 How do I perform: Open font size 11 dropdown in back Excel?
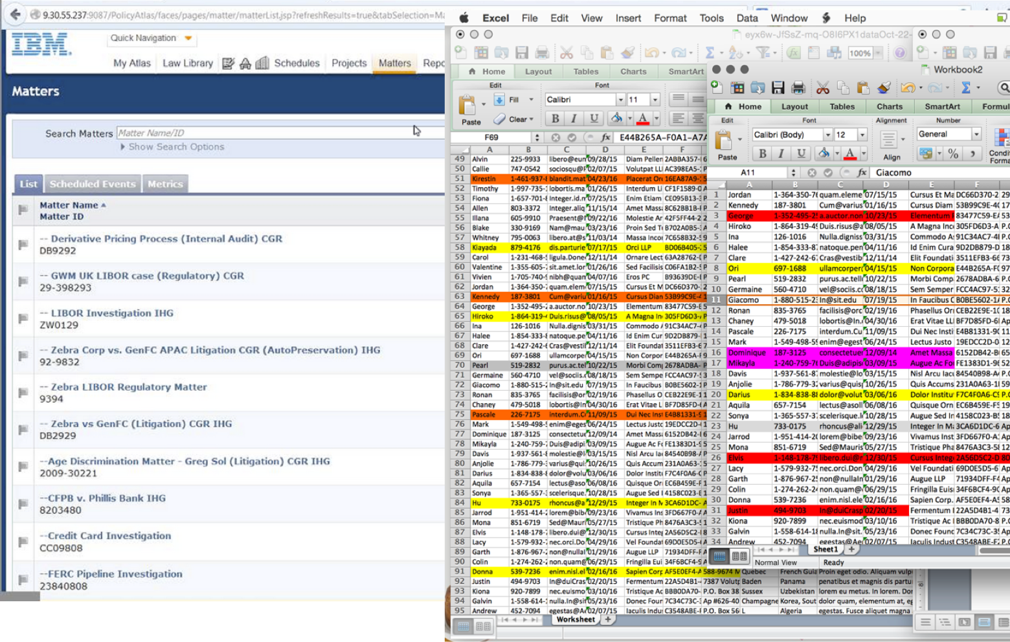click(x=655, y=100)
